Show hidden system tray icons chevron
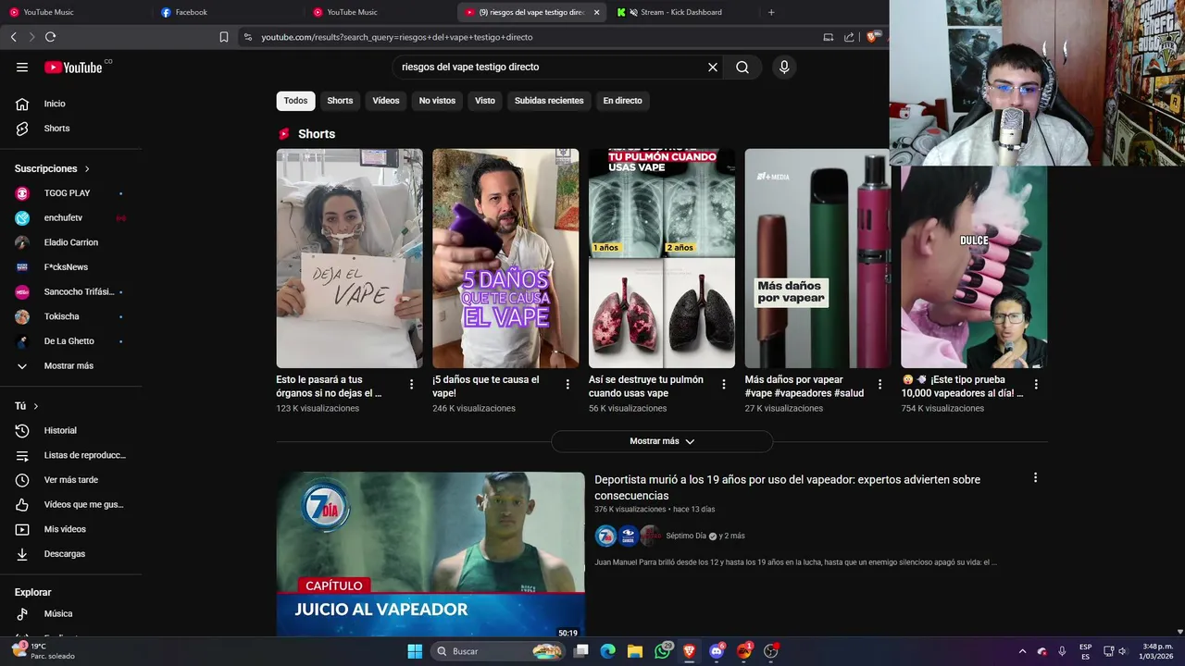 coord(1022,651)
